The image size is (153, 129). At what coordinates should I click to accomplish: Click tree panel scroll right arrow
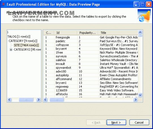[39, 100]
